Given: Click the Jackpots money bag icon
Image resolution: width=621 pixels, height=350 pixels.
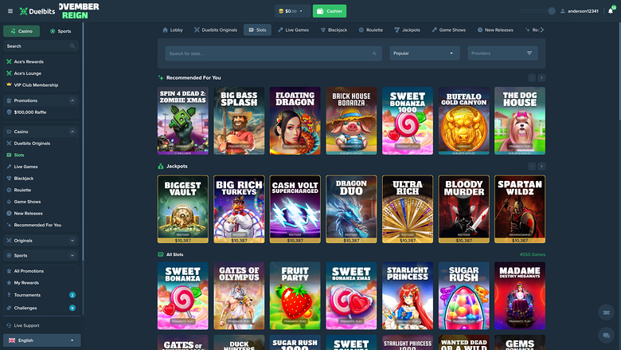Looking at the screenshot, I should coord(160,166).
